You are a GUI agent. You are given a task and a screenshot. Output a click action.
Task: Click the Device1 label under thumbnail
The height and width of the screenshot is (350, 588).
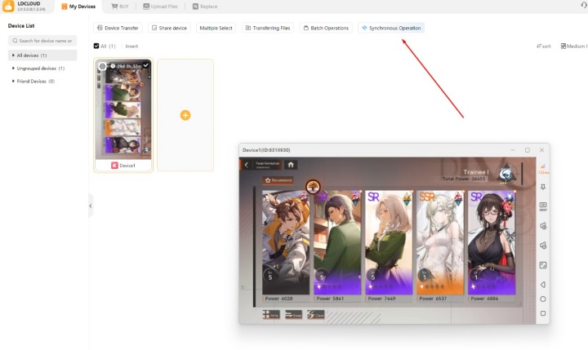coord(127,166)
